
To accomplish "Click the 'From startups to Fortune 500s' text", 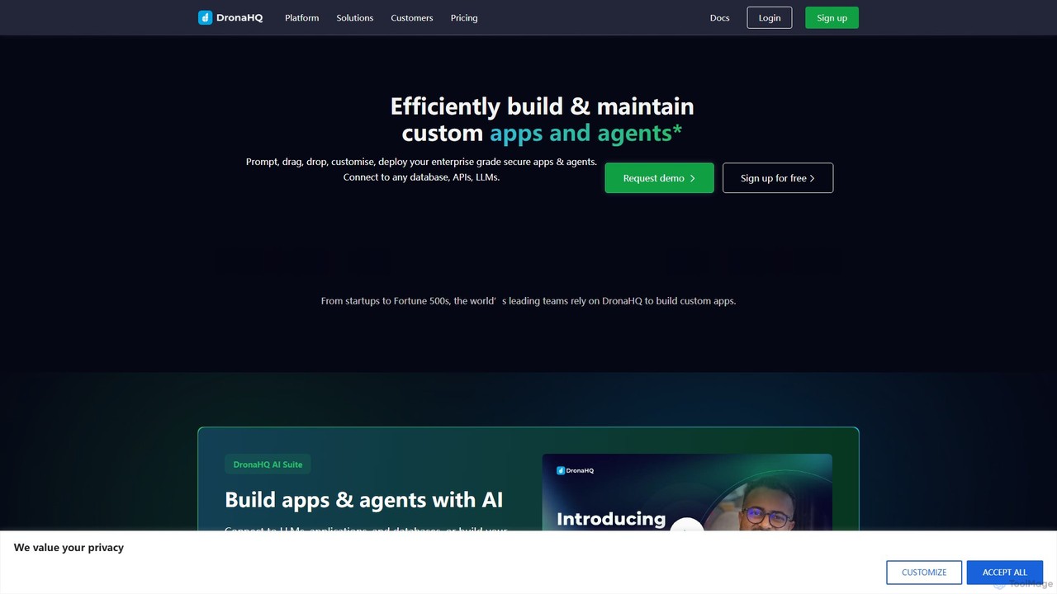I will 528,301.
